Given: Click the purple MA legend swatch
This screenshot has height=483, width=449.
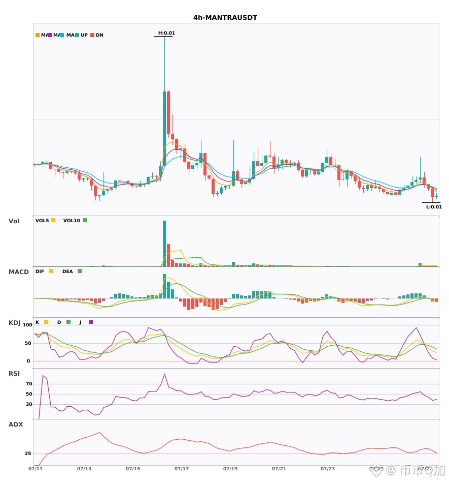Looking at the screenshot, I should point(50,35).
